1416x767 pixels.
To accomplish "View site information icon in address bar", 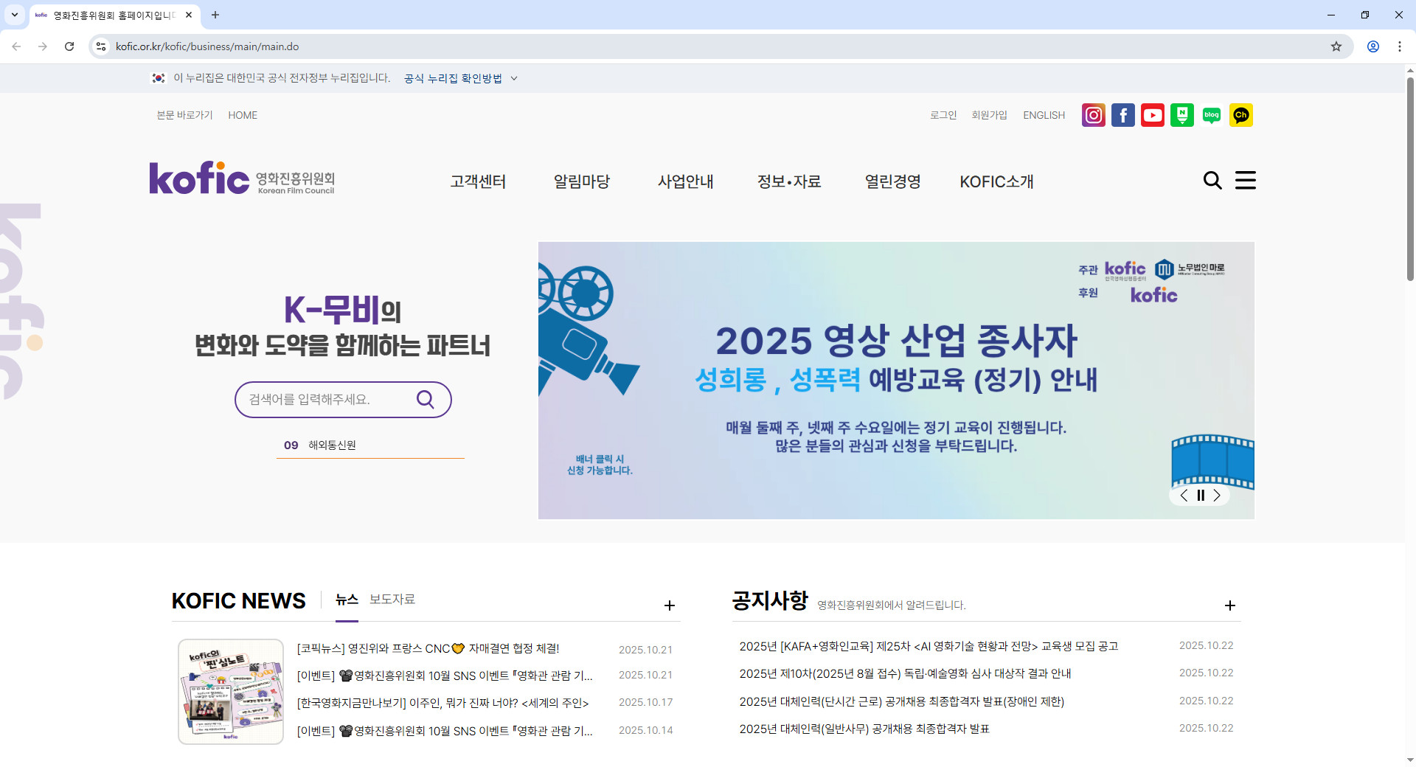I will point(101,46).
